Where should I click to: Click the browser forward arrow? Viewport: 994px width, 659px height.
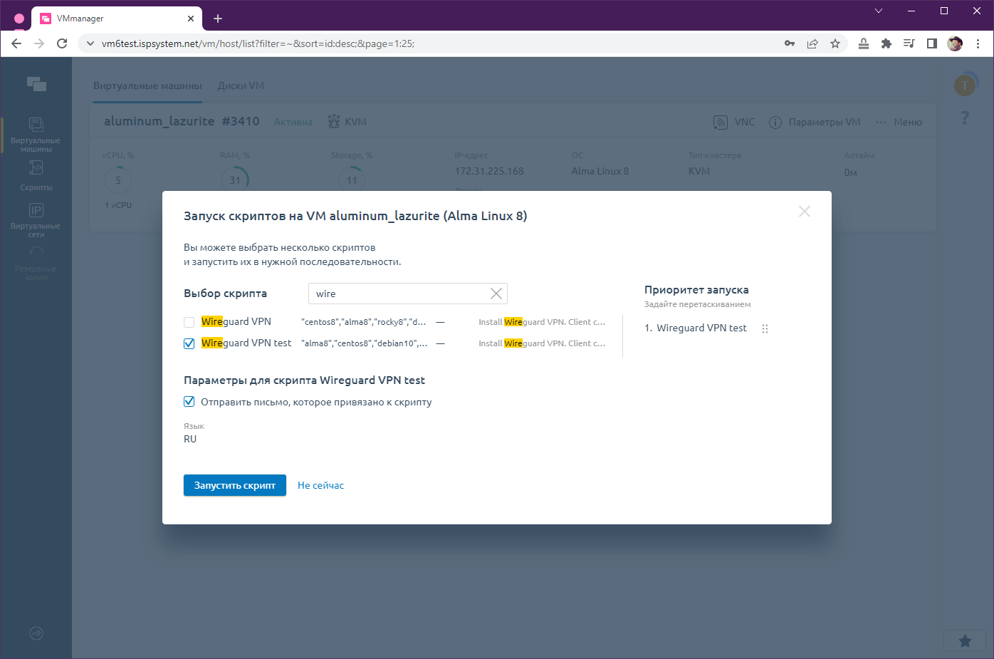[x=39, y=43]
